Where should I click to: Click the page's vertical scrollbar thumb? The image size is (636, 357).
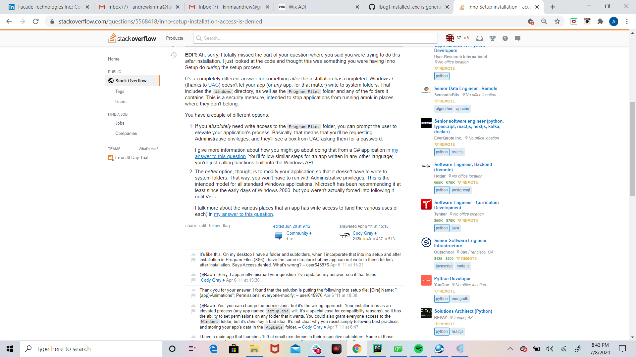[632, 149]
